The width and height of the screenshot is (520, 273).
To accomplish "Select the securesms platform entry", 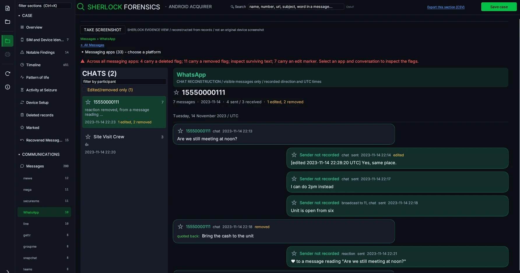I will point(44,201).
